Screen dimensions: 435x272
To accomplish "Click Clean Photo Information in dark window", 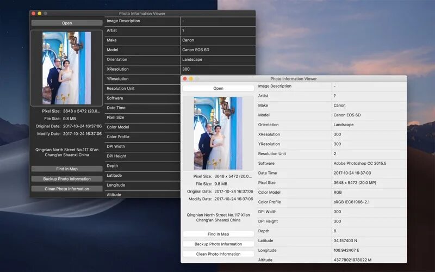I will tap(66, 189).
